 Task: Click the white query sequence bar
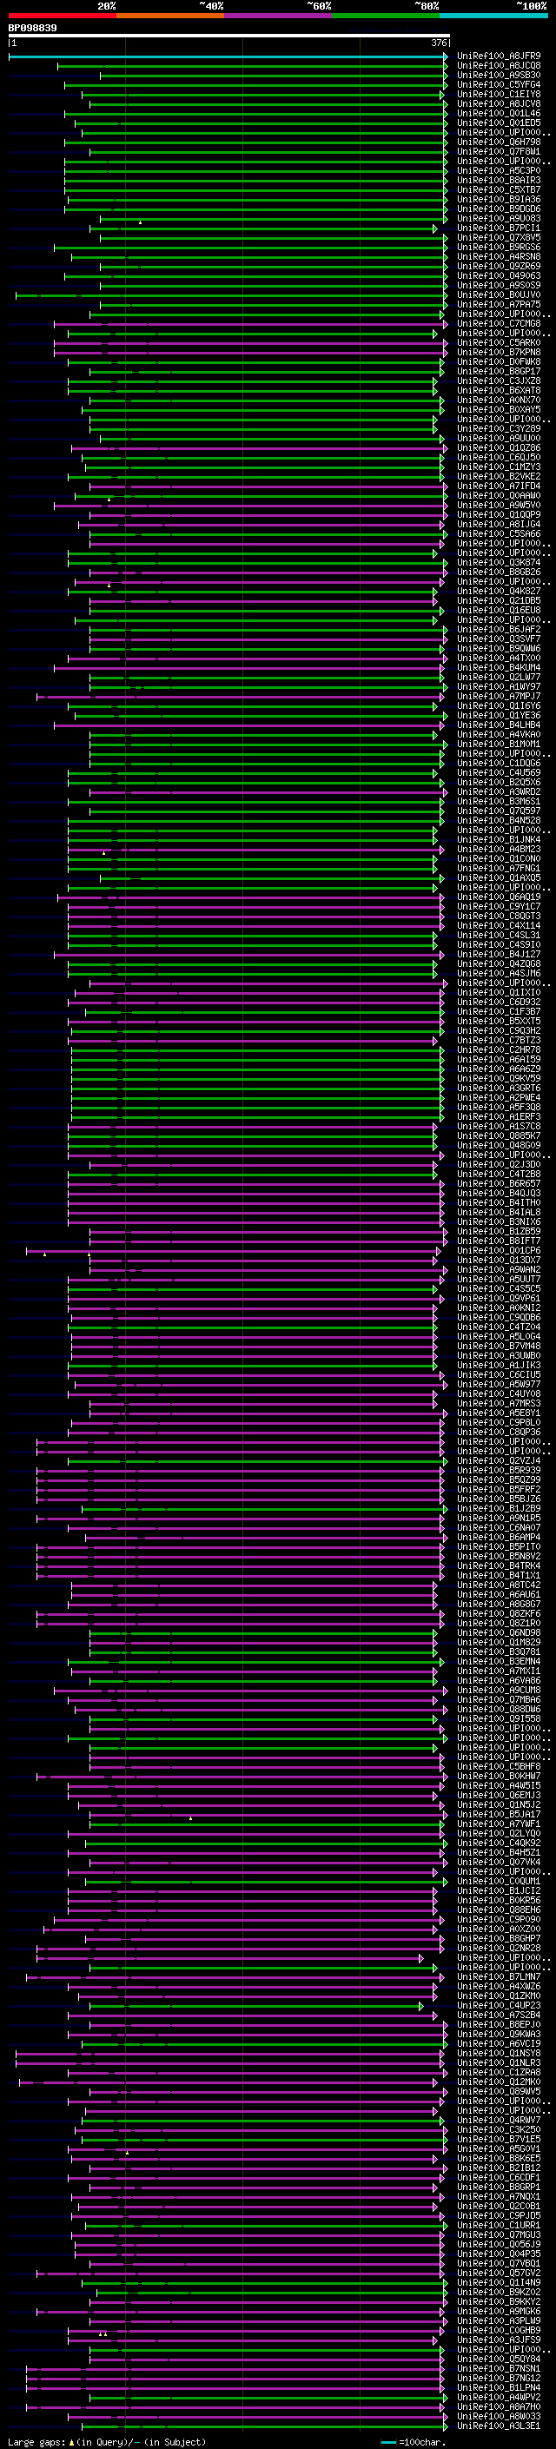[x=229, y=36]
